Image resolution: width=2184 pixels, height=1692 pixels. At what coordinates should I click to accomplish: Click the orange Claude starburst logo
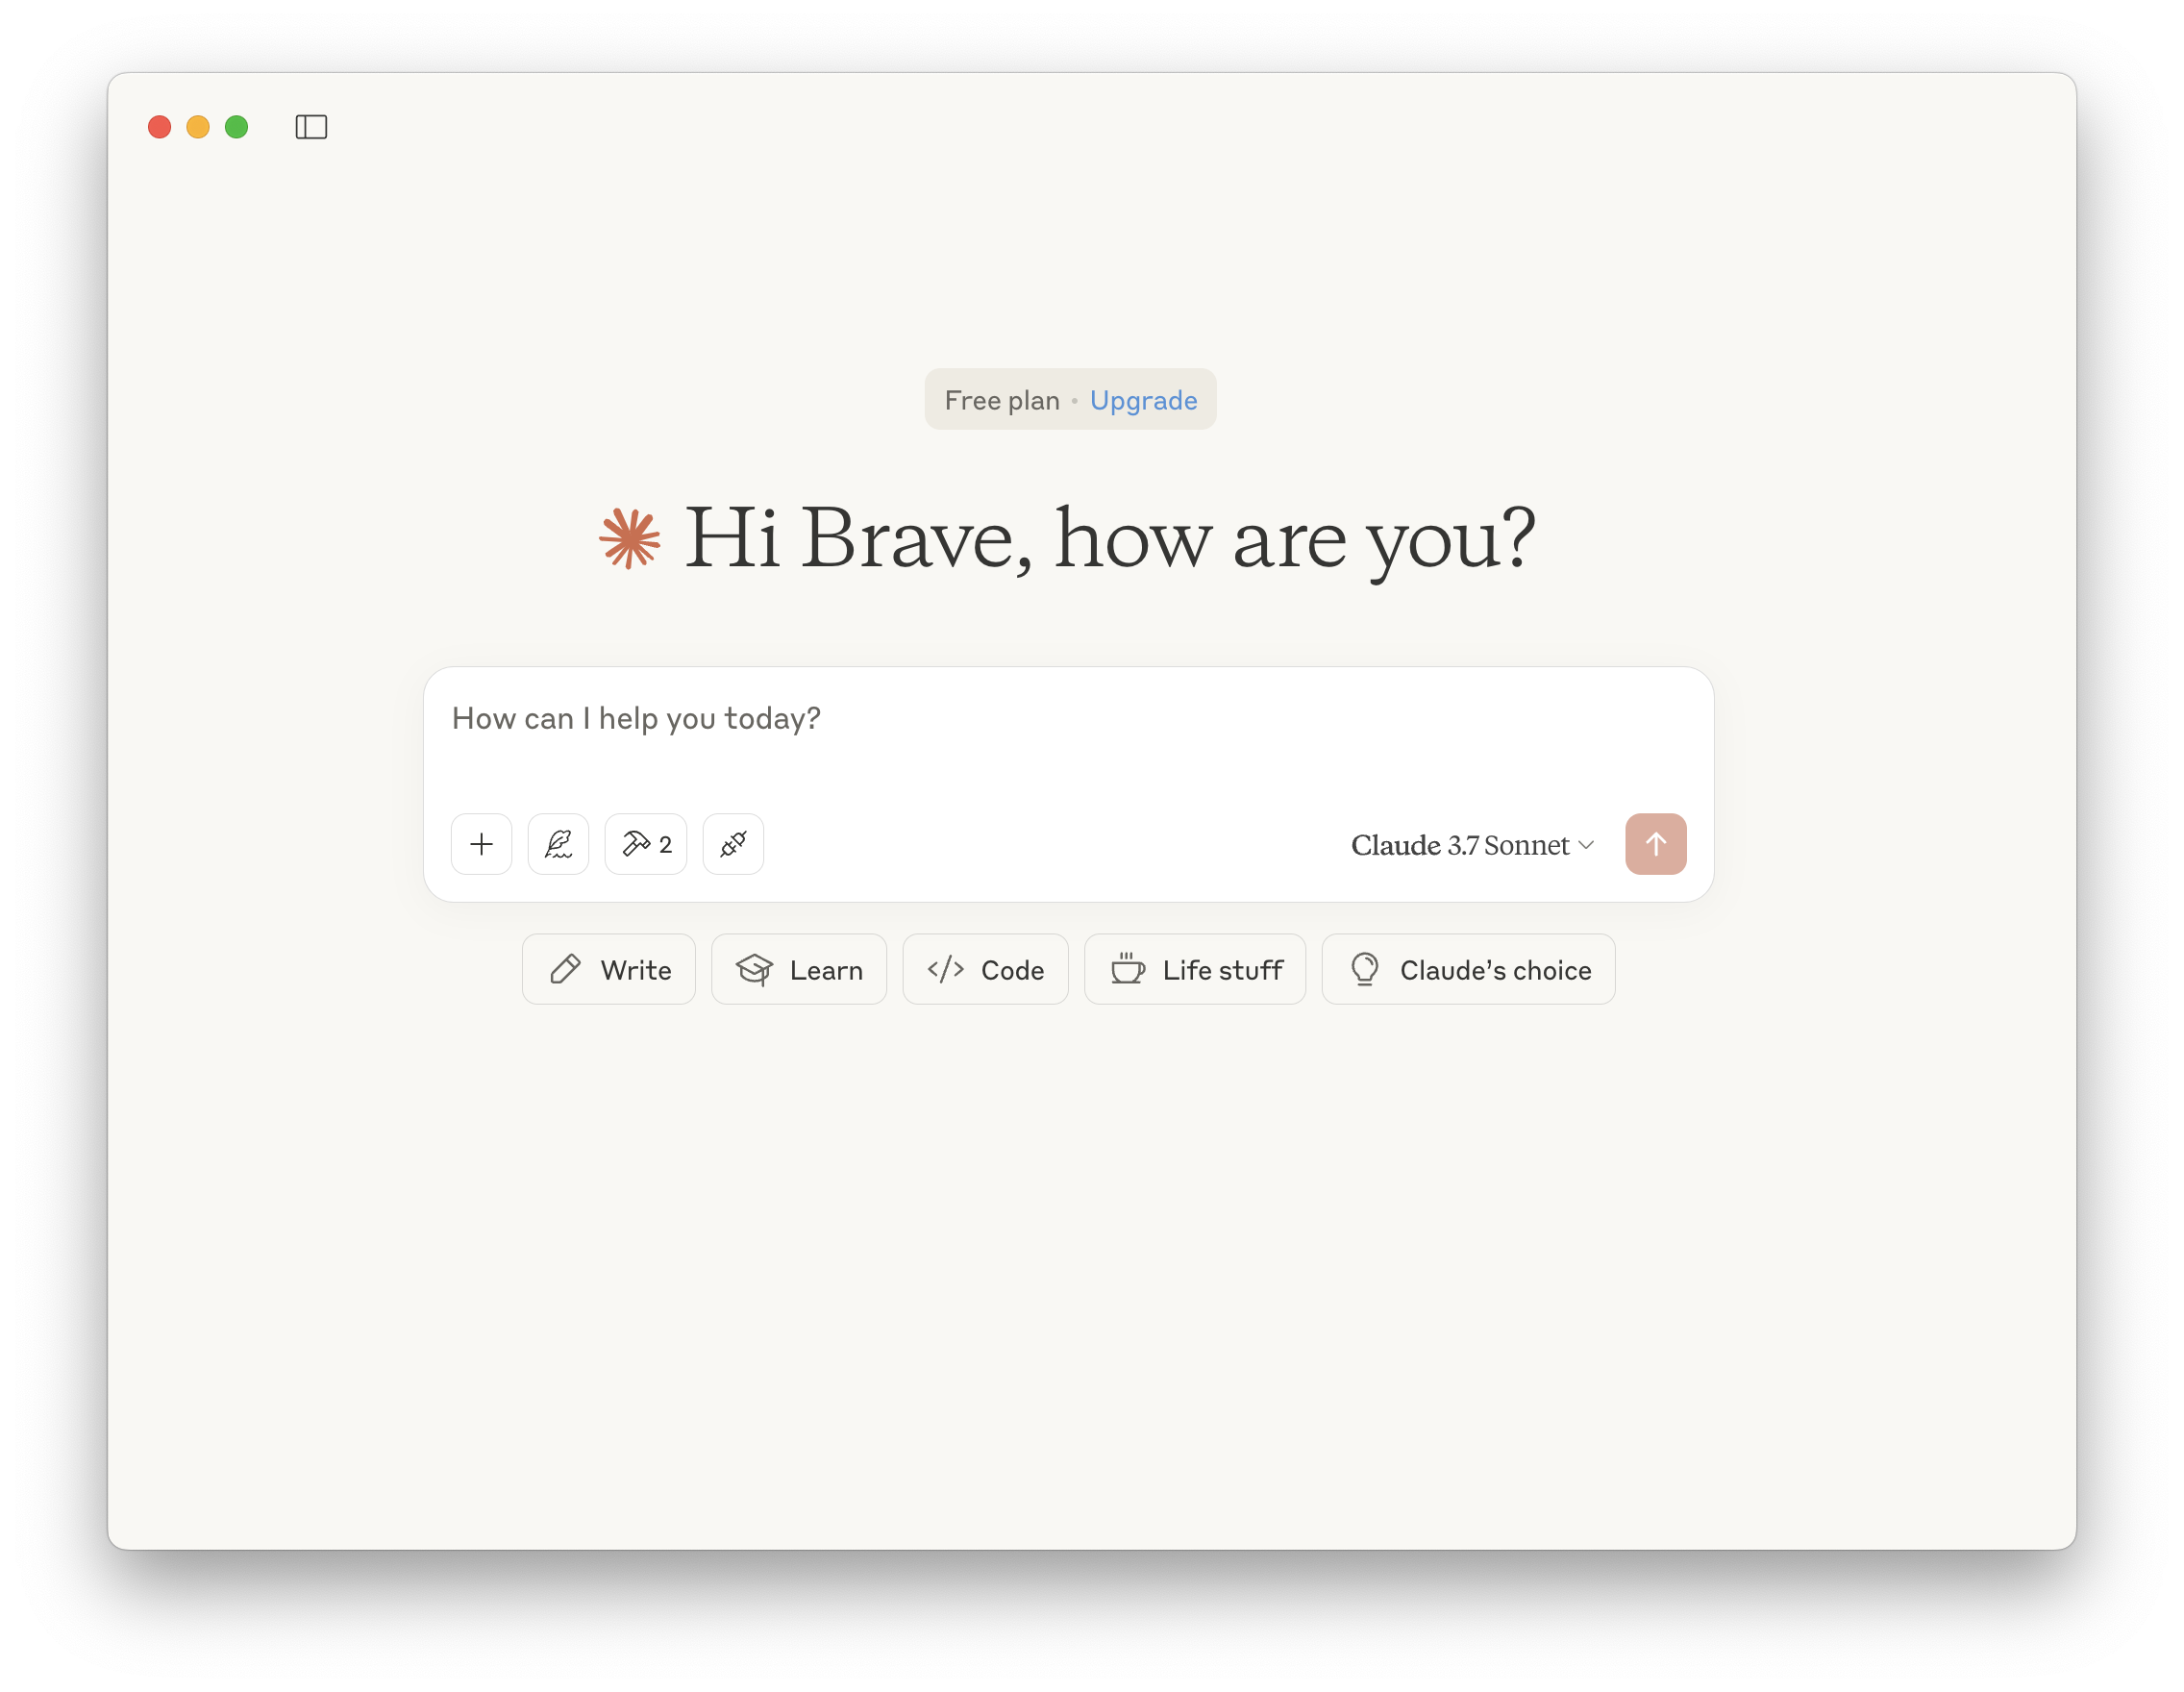tap(630, 538)
